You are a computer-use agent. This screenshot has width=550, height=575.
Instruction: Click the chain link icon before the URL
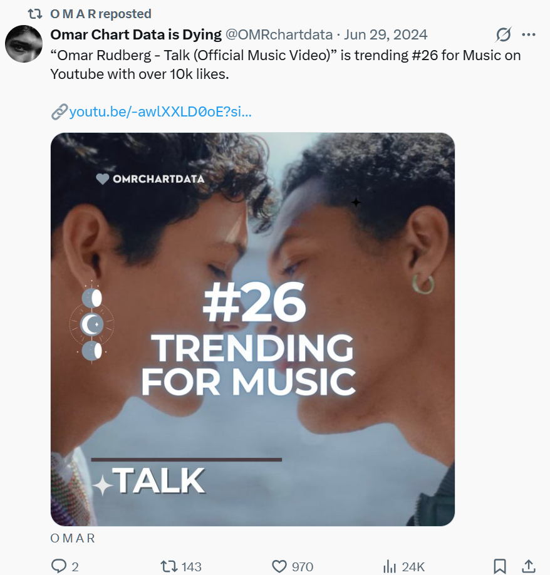point(59,112)
